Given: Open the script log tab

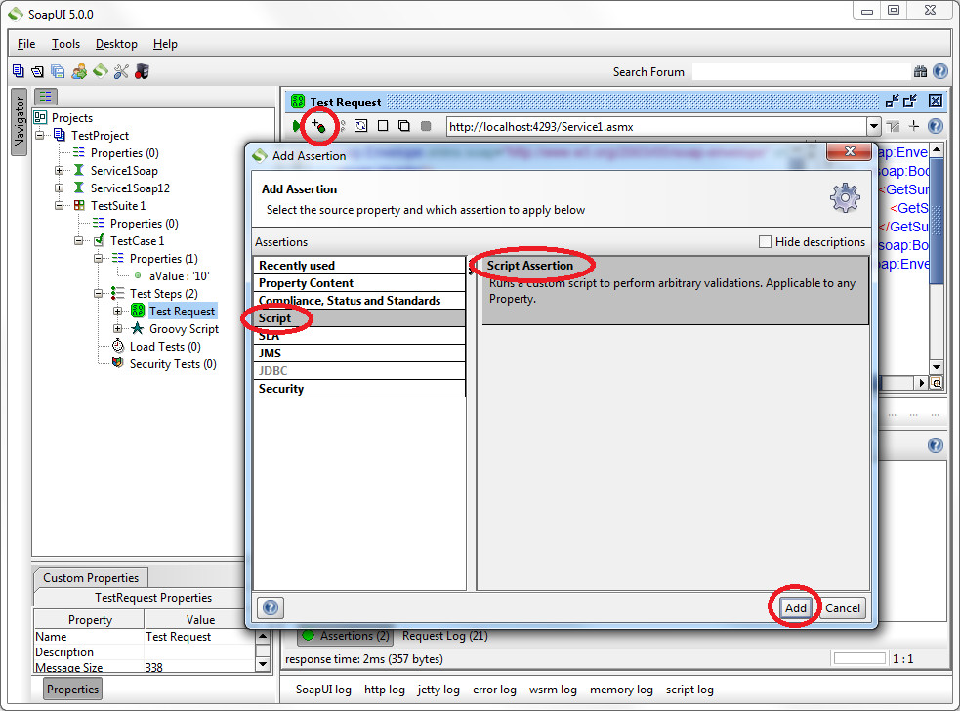Looking at the screenshot, I should pyautogui.click(x=690, y=690).
